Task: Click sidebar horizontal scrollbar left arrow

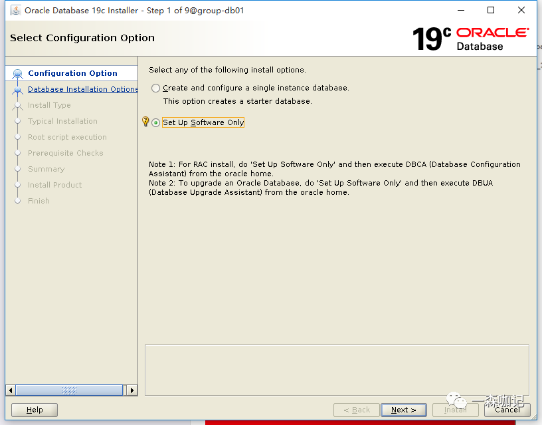Action: (11, 390)
